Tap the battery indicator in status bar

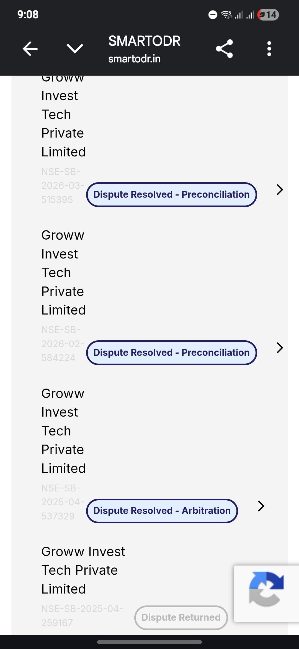pyautogui.click(x=268, y=15)
